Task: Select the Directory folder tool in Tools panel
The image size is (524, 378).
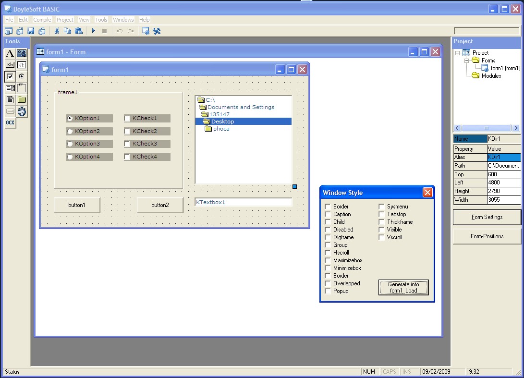Action: (22, 99)
